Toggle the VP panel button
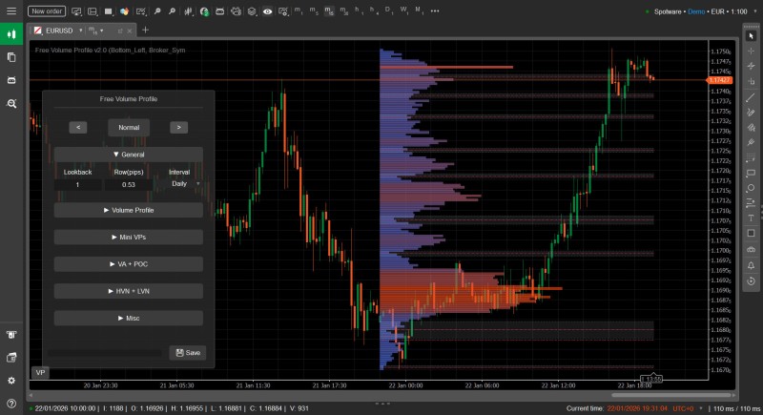 tap(40, 373)
